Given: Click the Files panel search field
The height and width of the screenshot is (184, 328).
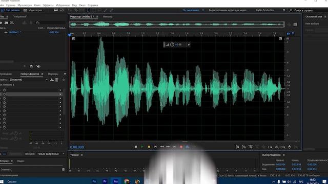Looking at the screenshot, I should coord(51,22).
